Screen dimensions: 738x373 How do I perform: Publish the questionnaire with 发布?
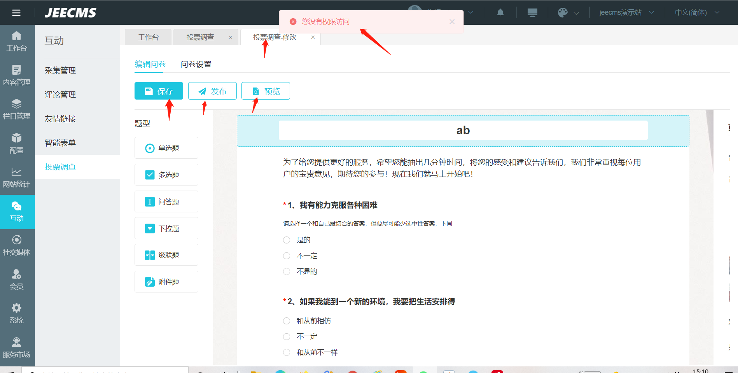click(x=212, y=91)
